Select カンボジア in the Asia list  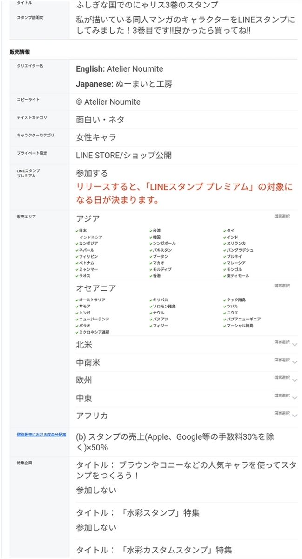[87, 244]
